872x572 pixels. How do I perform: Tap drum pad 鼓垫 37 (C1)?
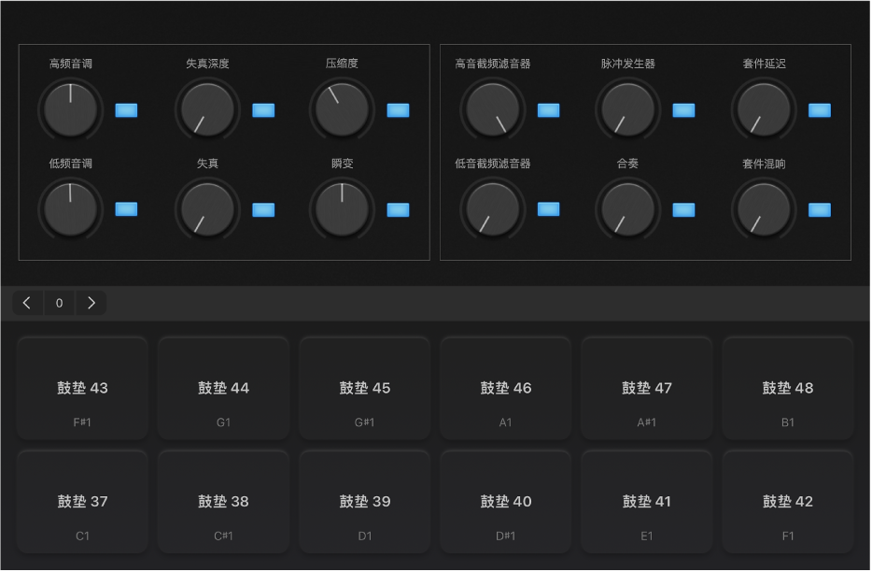[x=82, y=501]
